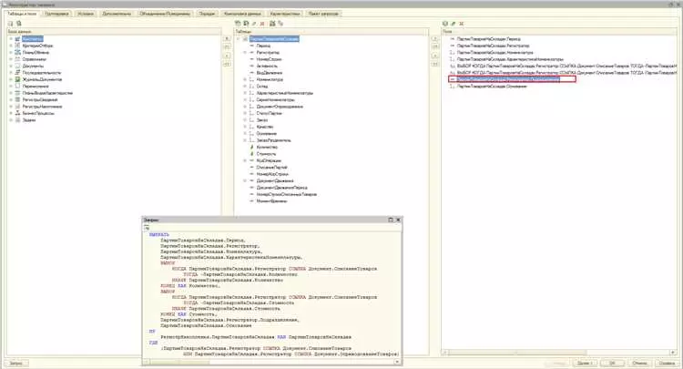683x369 pixels.
Task: Switch to the Условия tab
Action: [x=86, y=14]
